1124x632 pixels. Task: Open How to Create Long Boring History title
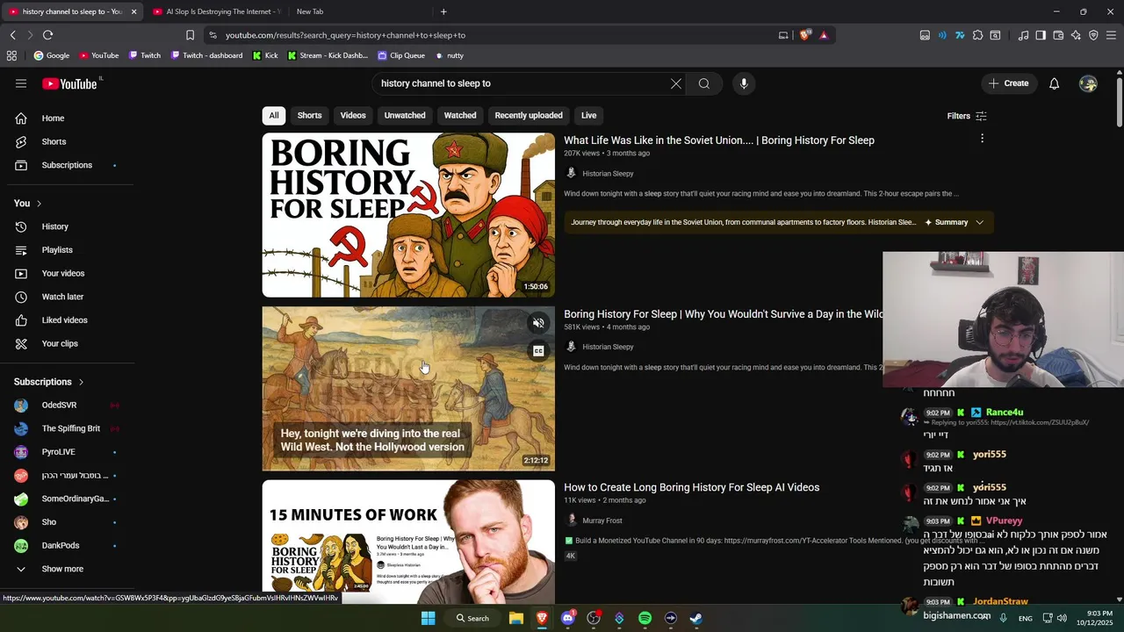tap(691, 487)
